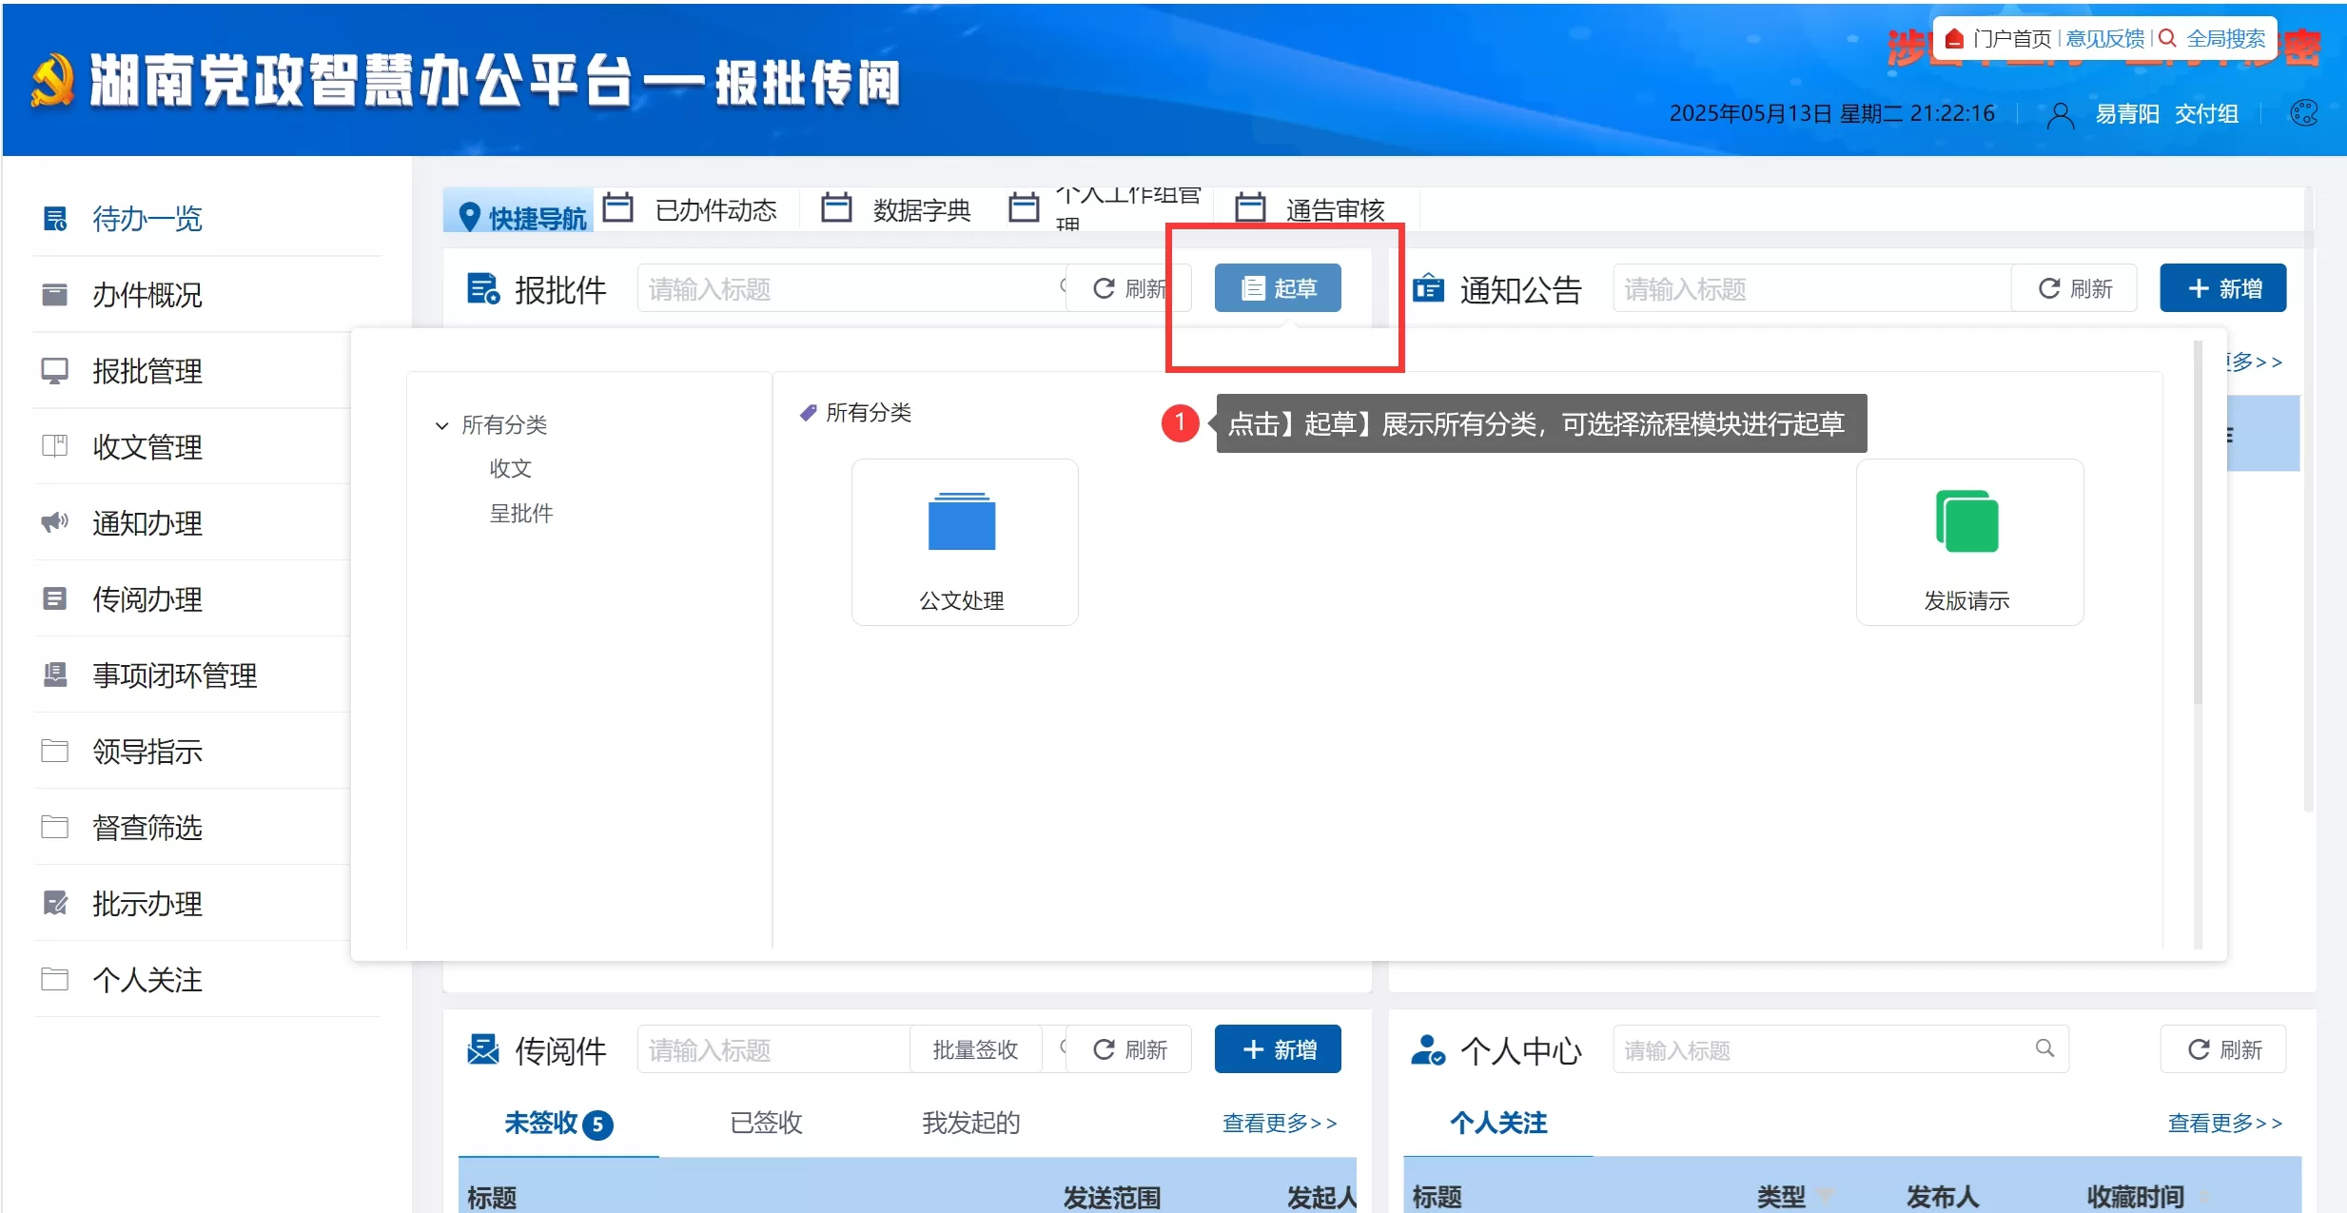Screen dimensions: 2347x1213
Task: Click the 批示办理 sidebar icon
Action: tap(55, 903)
